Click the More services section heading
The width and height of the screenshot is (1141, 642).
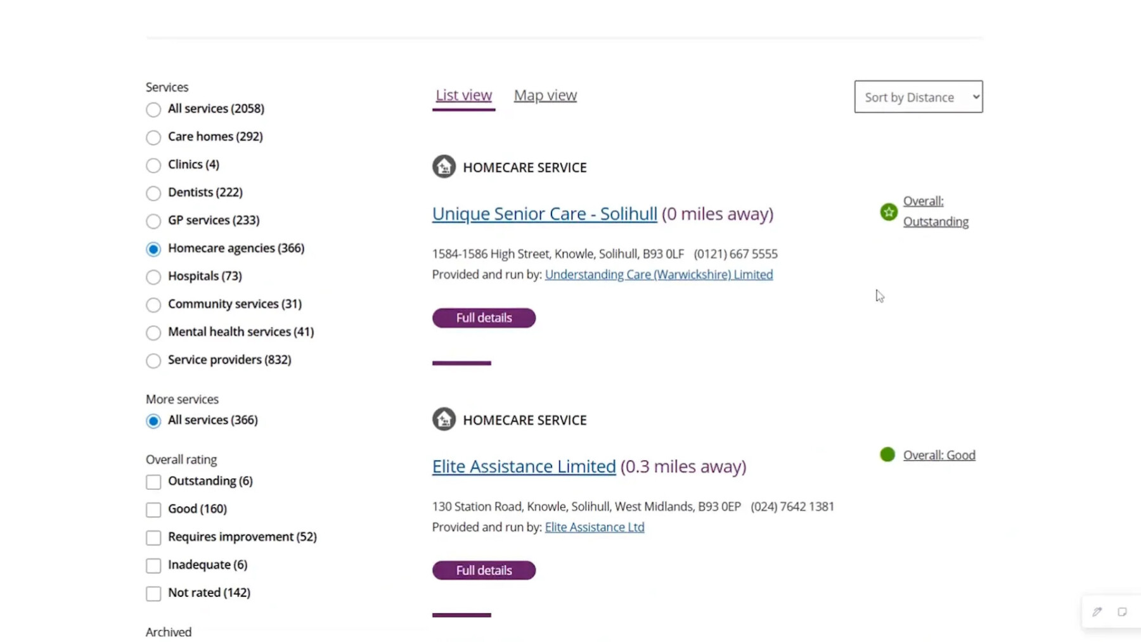(x=182, y=399)
